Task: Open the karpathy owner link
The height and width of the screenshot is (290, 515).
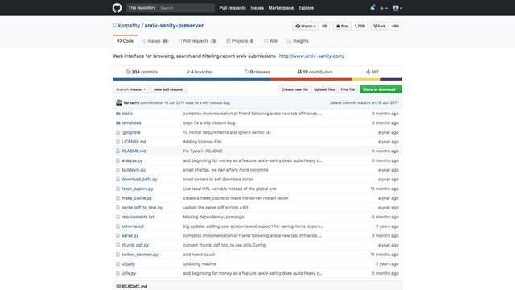Action: (x=129, y=25)
